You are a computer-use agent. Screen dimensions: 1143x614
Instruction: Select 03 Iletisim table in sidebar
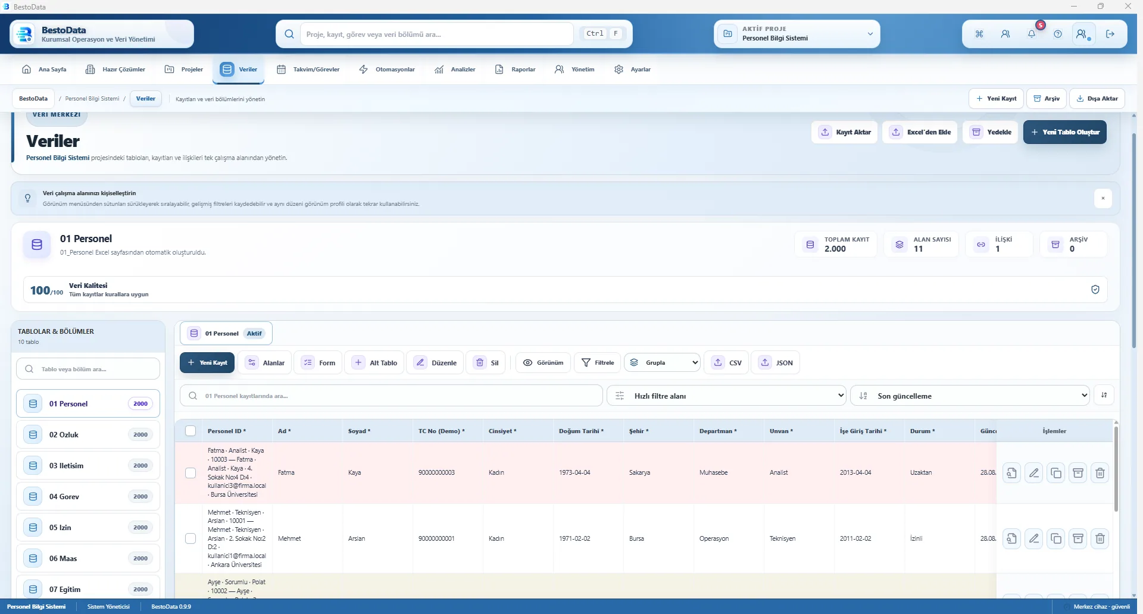[x=88, y=466]
